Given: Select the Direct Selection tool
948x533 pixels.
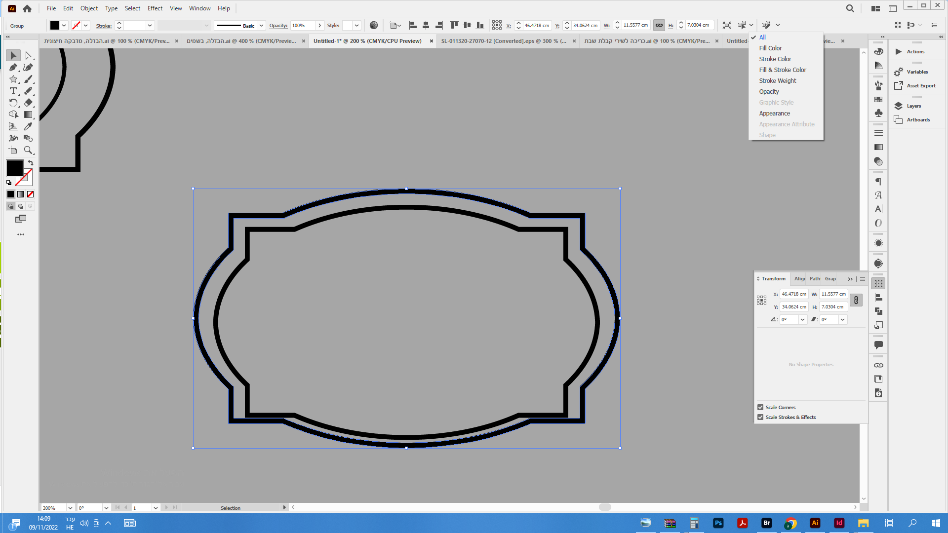Looking at the screenshot, I should click(x=28, y=55).
